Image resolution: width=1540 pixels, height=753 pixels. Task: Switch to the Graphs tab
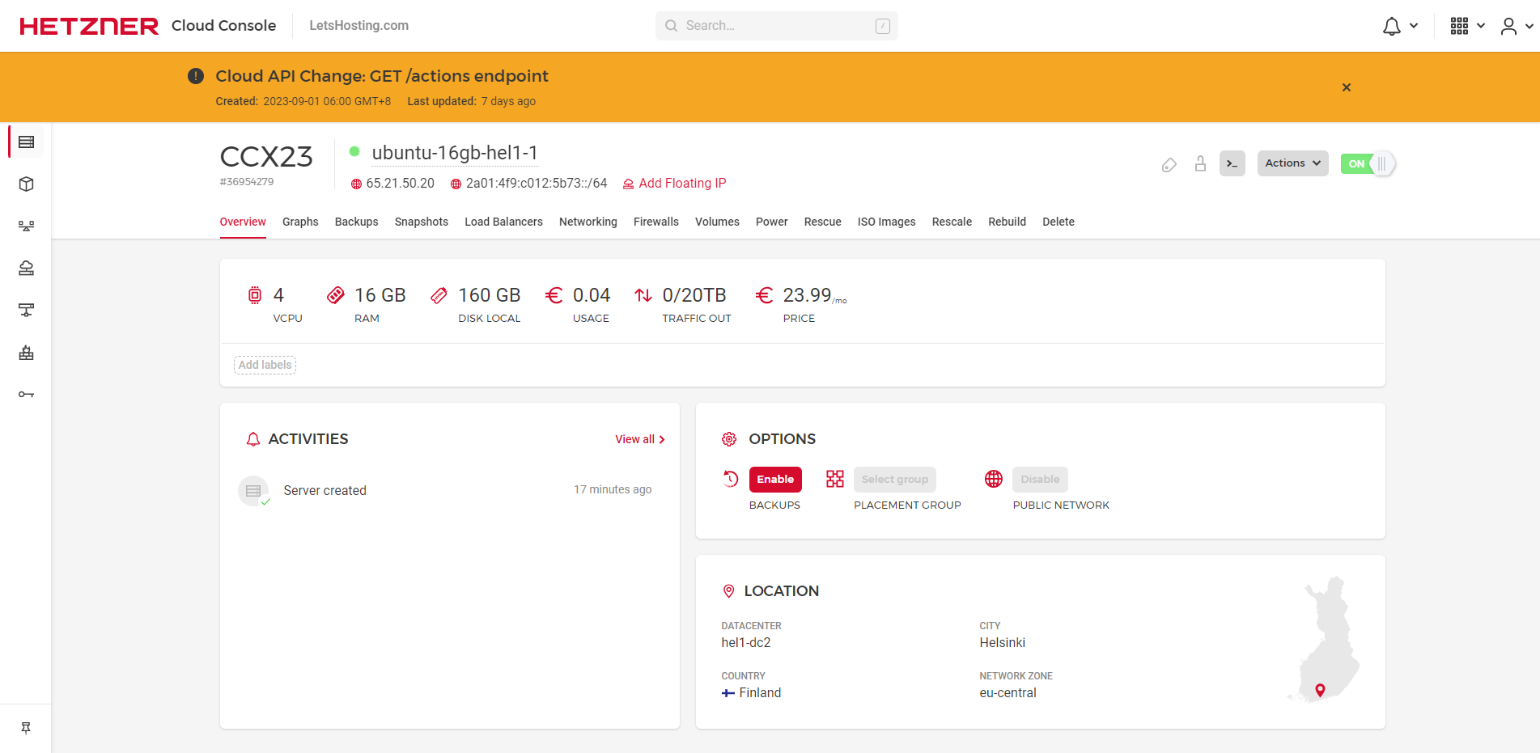click(x=300, y=222)
